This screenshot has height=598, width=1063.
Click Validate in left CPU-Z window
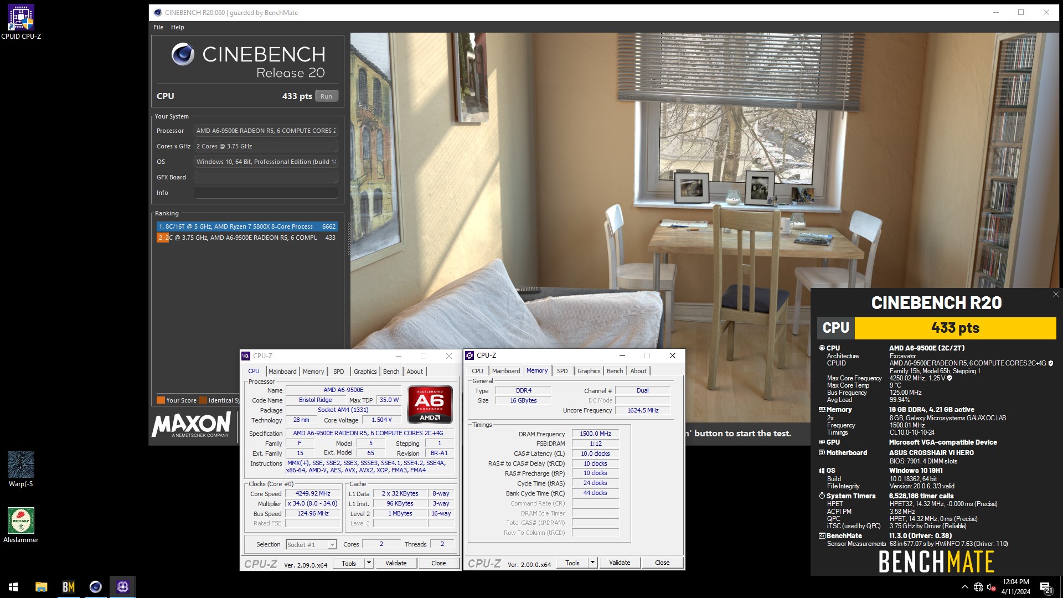[396, 563]
